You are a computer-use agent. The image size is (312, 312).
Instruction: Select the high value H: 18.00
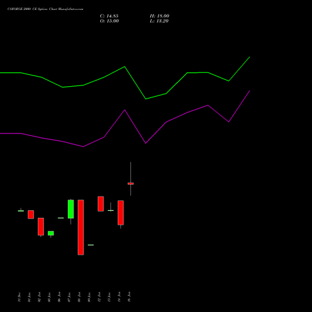(160, 16)
